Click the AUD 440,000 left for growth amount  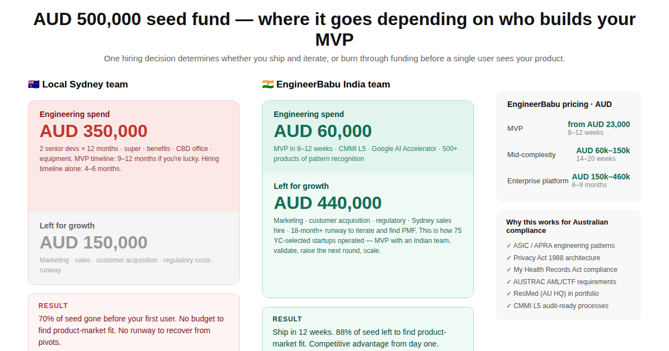tap(328, 203)
